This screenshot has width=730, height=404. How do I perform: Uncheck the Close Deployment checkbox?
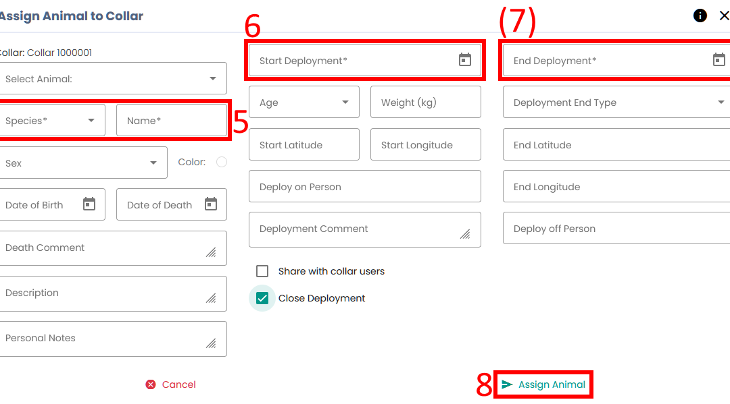coord(262,298)
